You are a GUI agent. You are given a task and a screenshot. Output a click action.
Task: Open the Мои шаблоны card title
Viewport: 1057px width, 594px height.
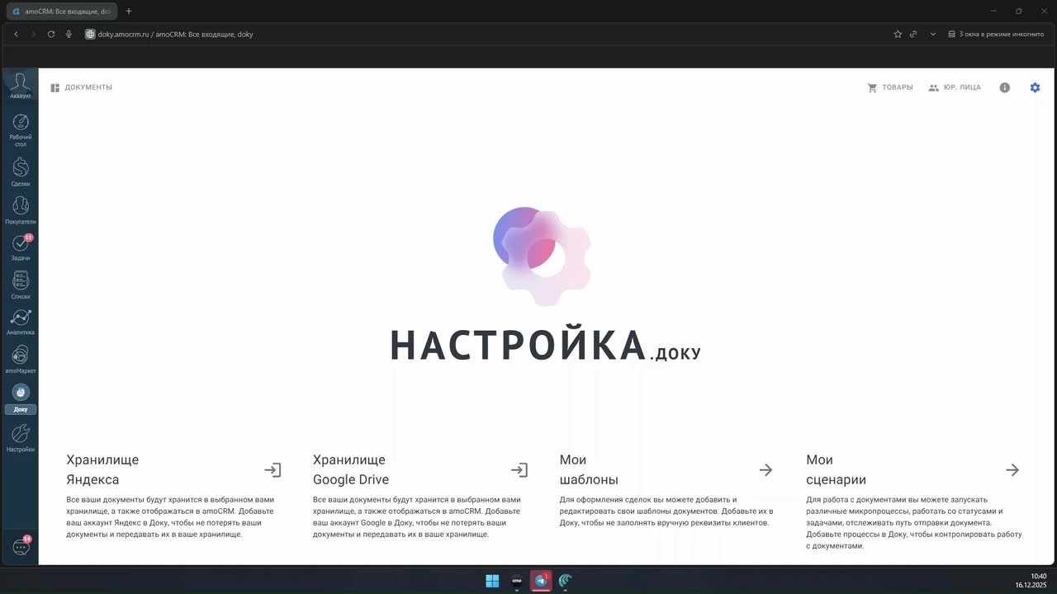pos(589,469)
